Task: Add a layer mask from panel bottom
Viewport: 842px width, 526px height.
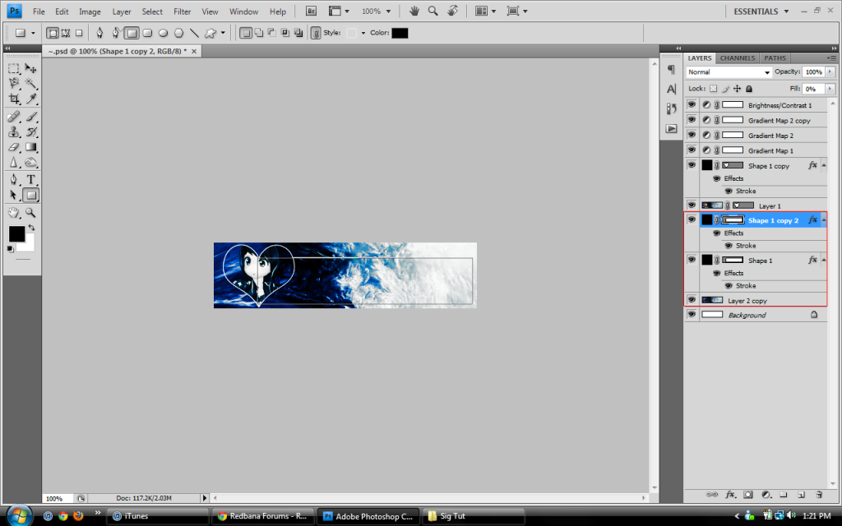Action: (x=748, y=494)
